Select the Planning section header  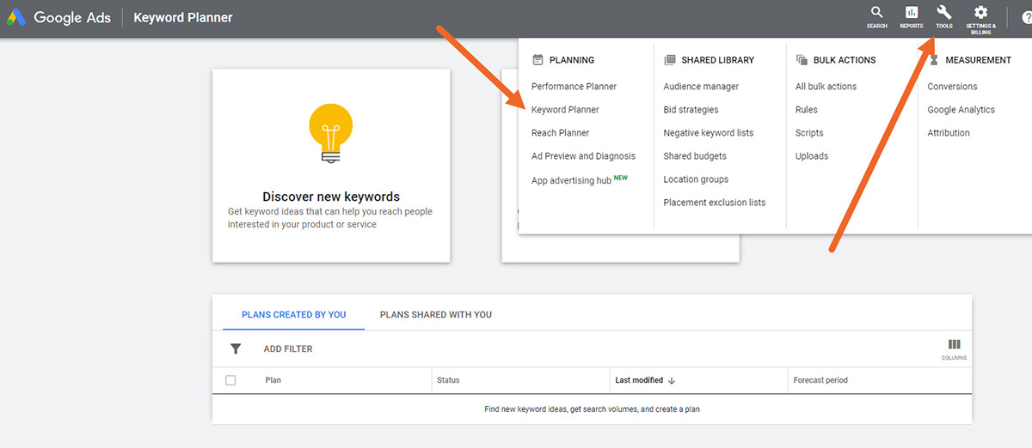click(x=563, y=60)
